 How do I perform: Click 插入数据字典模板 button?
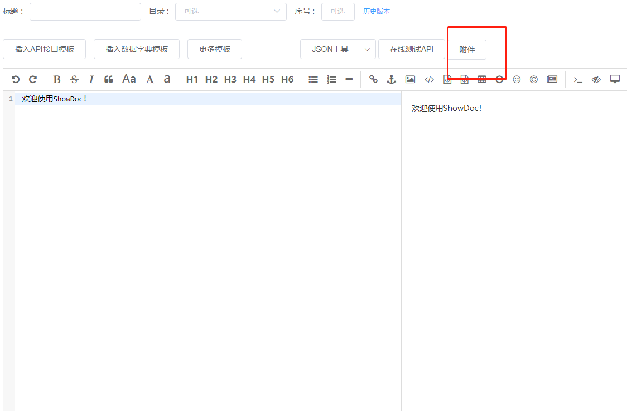[137, 49]
